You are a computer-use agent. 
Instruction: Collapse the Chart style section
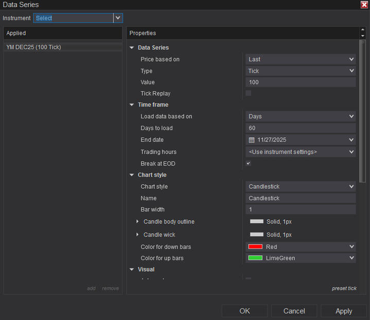[x=132, y=175]
